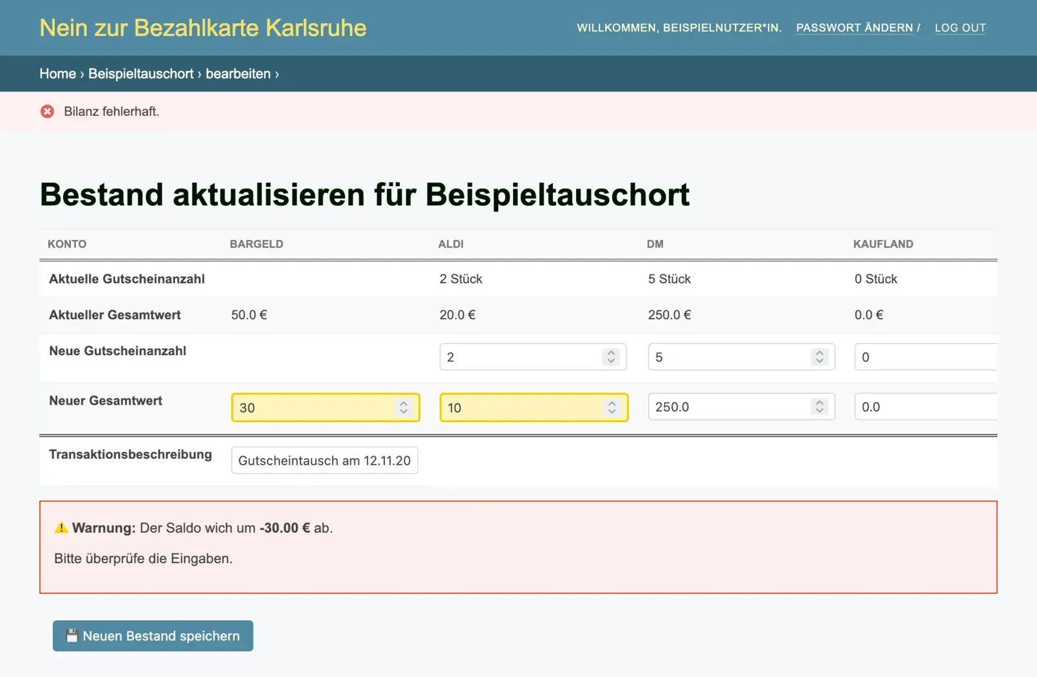Click the stepper arrows in Aldi Neuer Gesamtwert
Image resolution: width=1037 pixels, height=677 pixels.
click(612, 407)
